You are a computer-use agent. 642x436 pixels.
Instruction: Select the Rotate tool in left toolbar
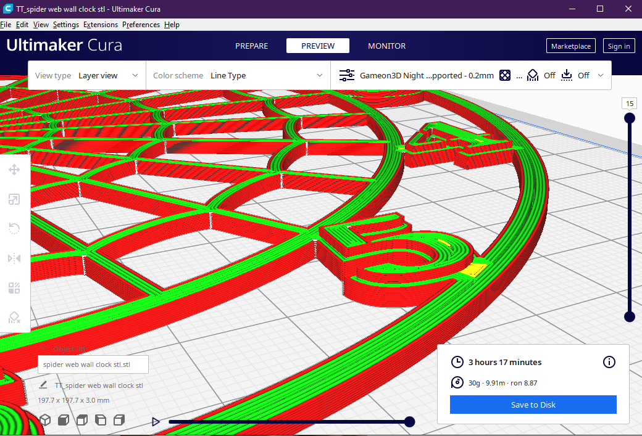14,229
